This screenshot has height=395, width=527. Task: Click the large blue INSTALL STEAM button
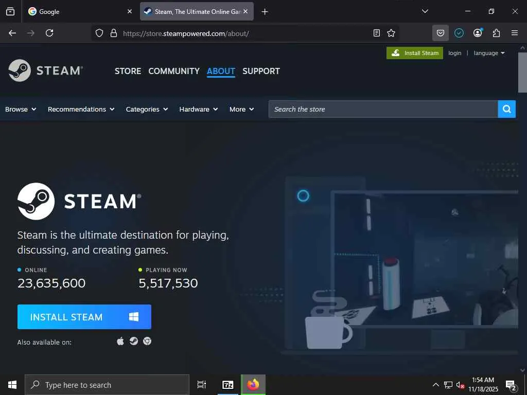84,317
